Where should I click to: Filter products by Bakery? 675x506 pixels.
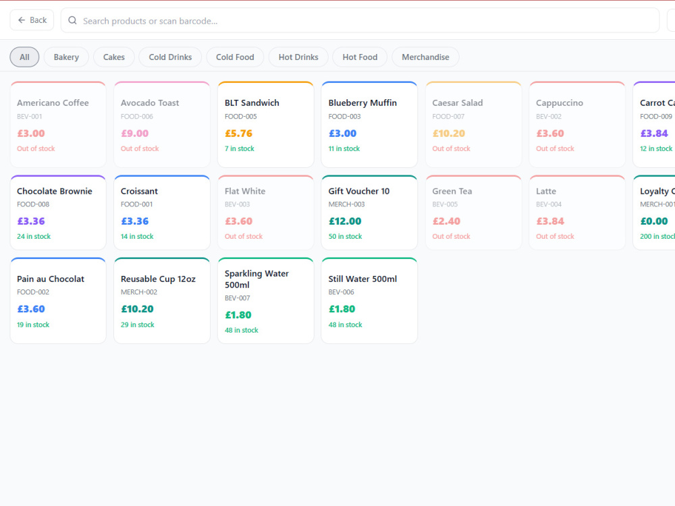click(66, 57)
